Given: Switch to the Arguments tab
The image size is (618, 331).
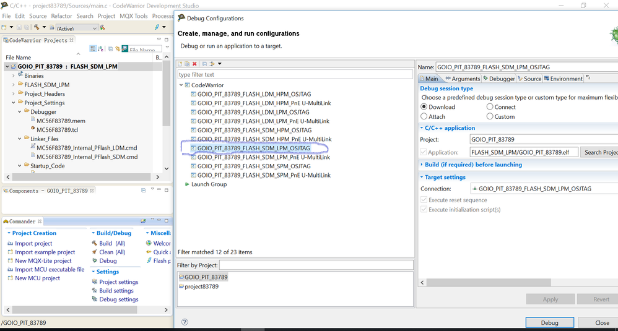Looking at the screenshot, I should pyautogui.click(x=463, y=79).
